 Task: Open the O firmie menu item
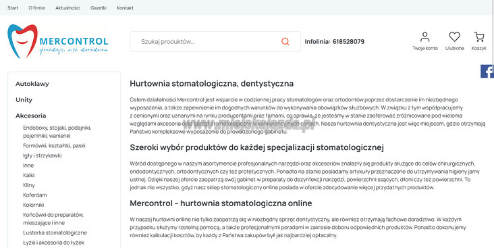(36, 8)
